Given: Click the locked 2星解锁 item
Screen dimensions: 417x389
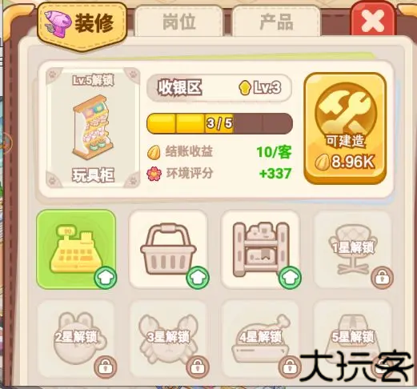Looking at the screenshot, I should tap(76, 339).
